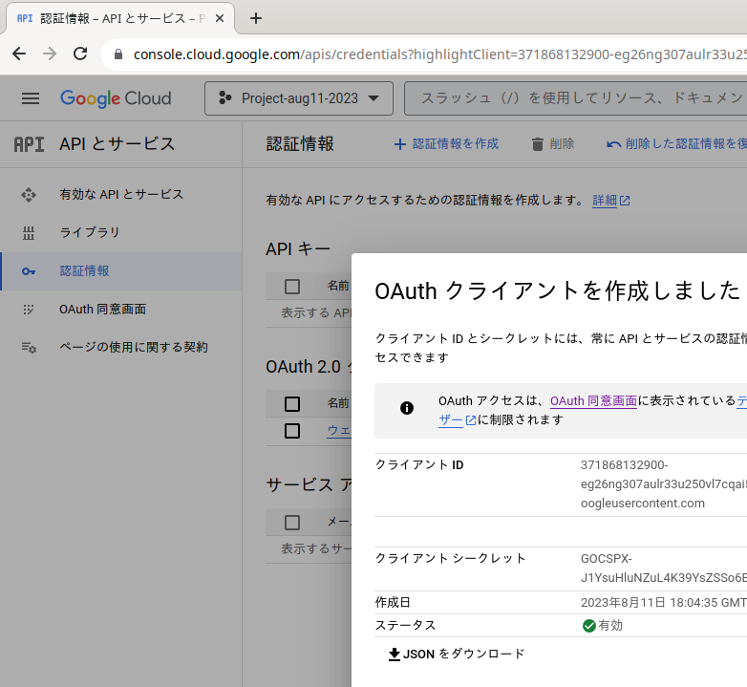Click the green 有効 status check icon
The height and width of the screenshot is (687, 747).
click(x=589, y=626)
